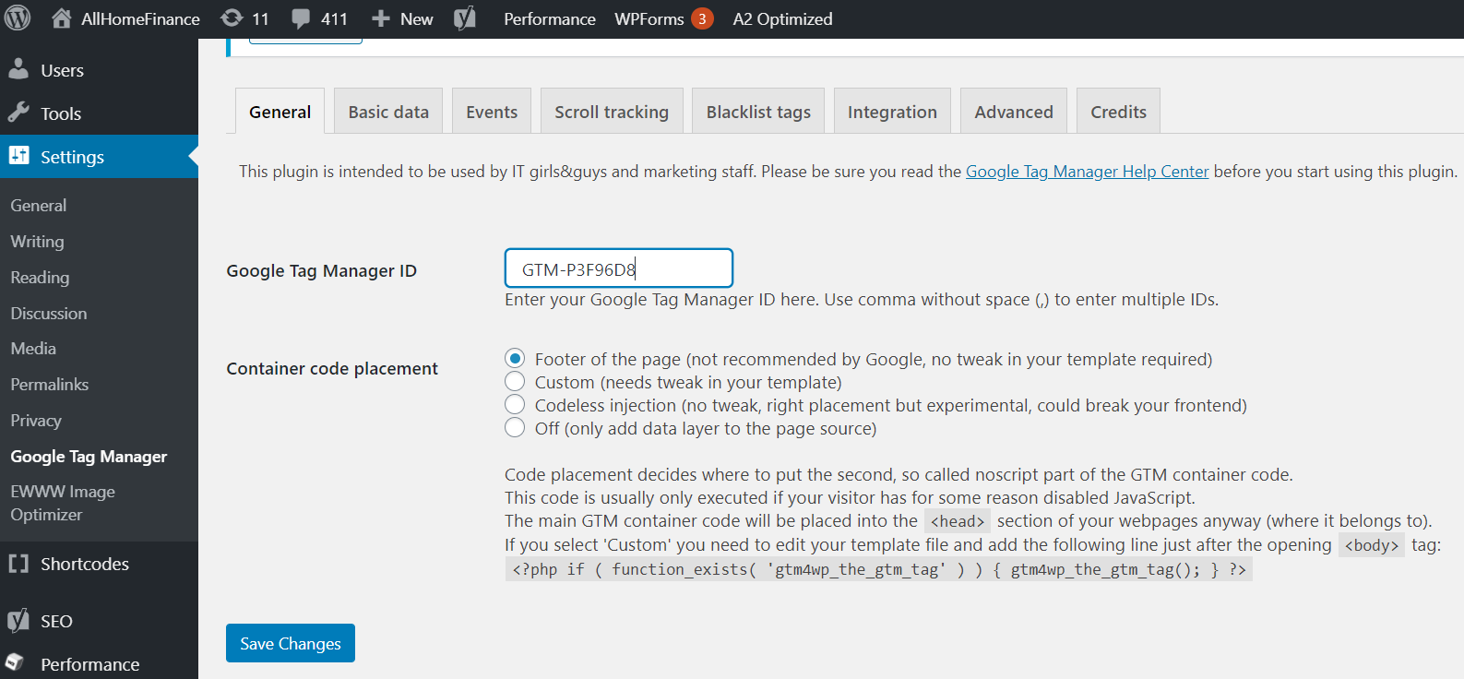1464x679 pixels.
Task: Open the AllHomeFinance home icon
Action: tap(61, 18)
